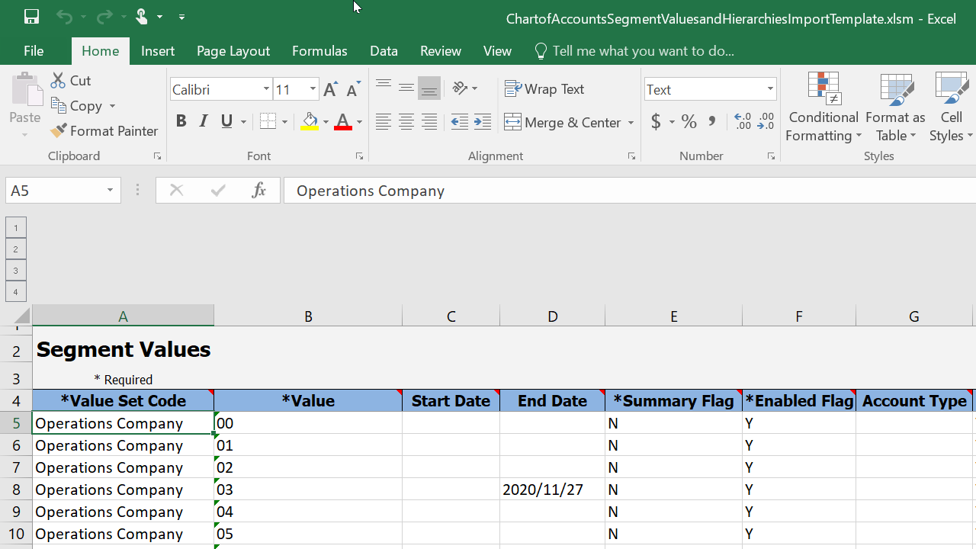Click the Increase Indent icon

tap(482, 122)
